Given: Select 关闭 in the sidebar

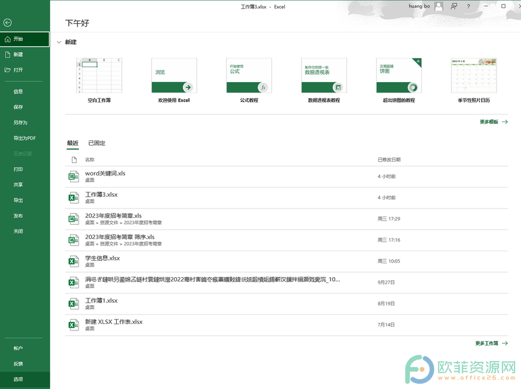Looking at the screenshot, I should [x=19, y=231].
